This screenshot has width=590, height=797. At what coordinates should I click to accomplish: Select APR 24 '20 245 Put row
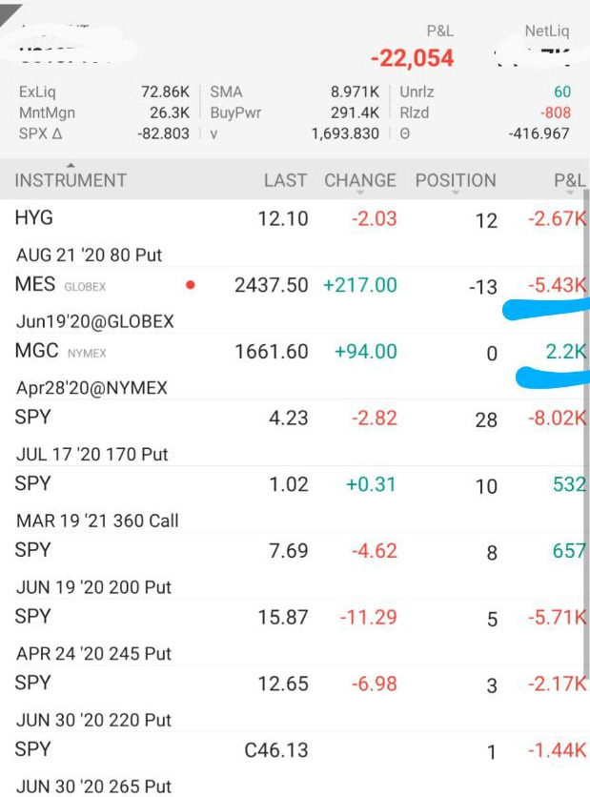click(293, 632)
